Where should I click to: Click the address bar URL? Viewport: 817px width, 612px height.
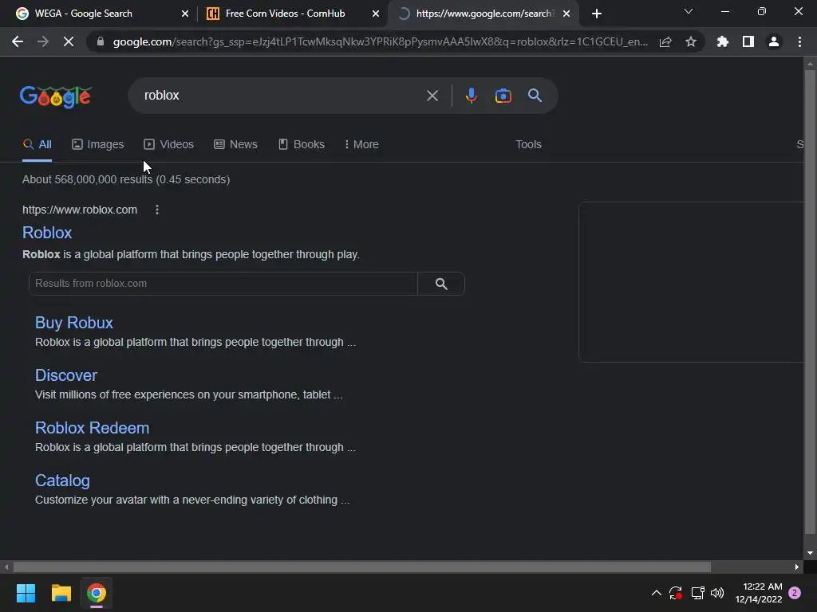[x=381, y=41]
